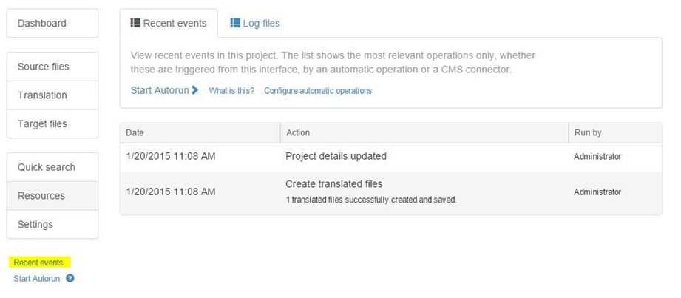Open Quick search

52,167
